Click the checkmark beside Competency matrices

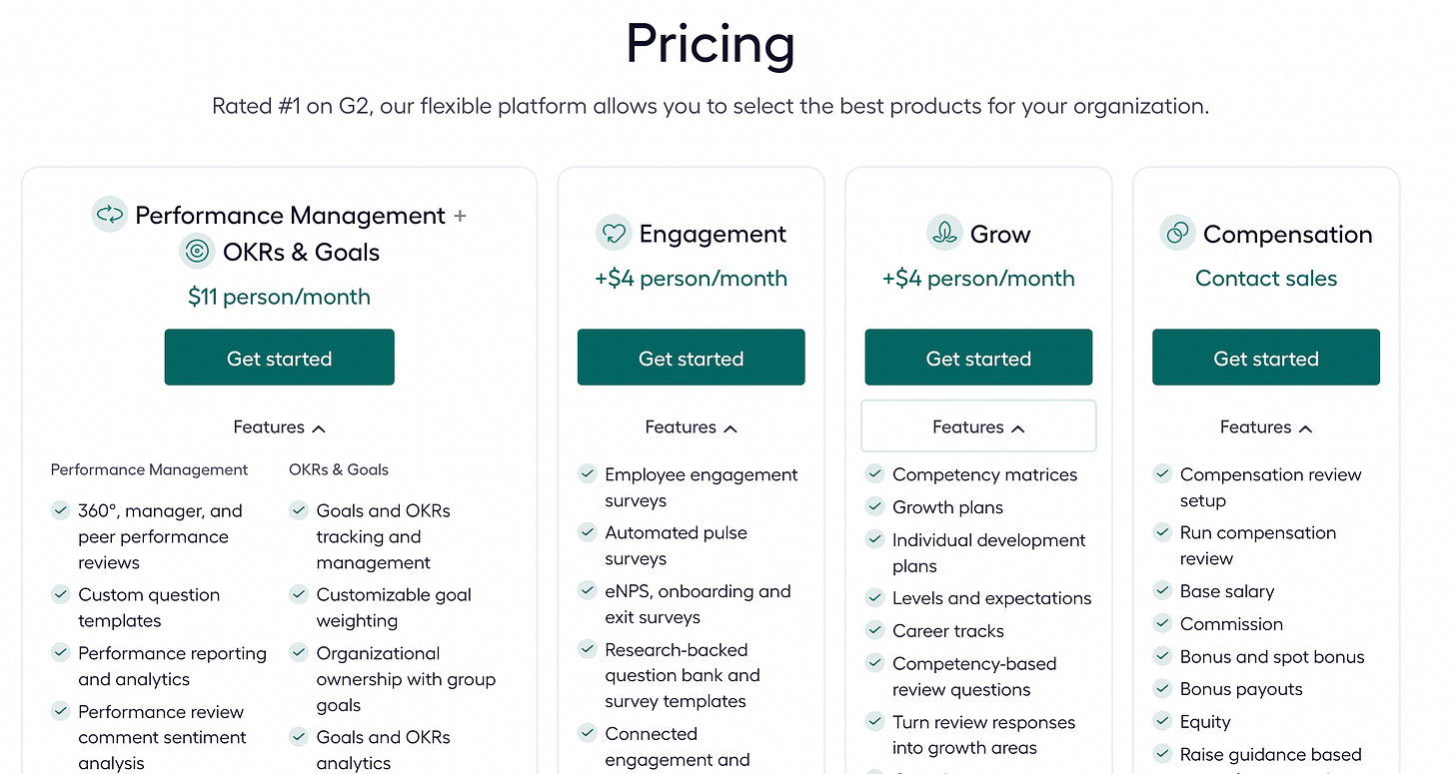coord(874,473)
